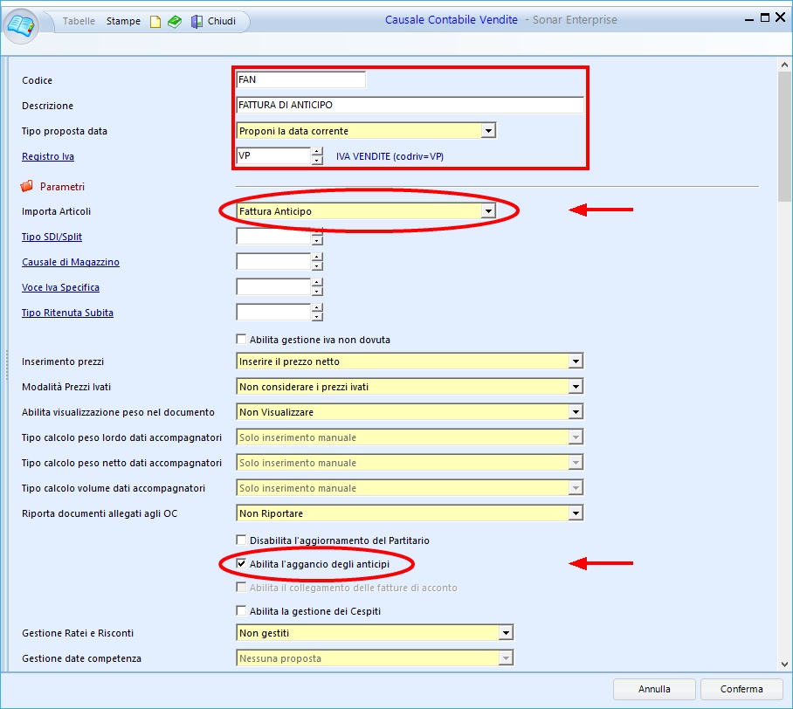Uncheck Abilita l'aggancio degli anticipi

(242, 565)
